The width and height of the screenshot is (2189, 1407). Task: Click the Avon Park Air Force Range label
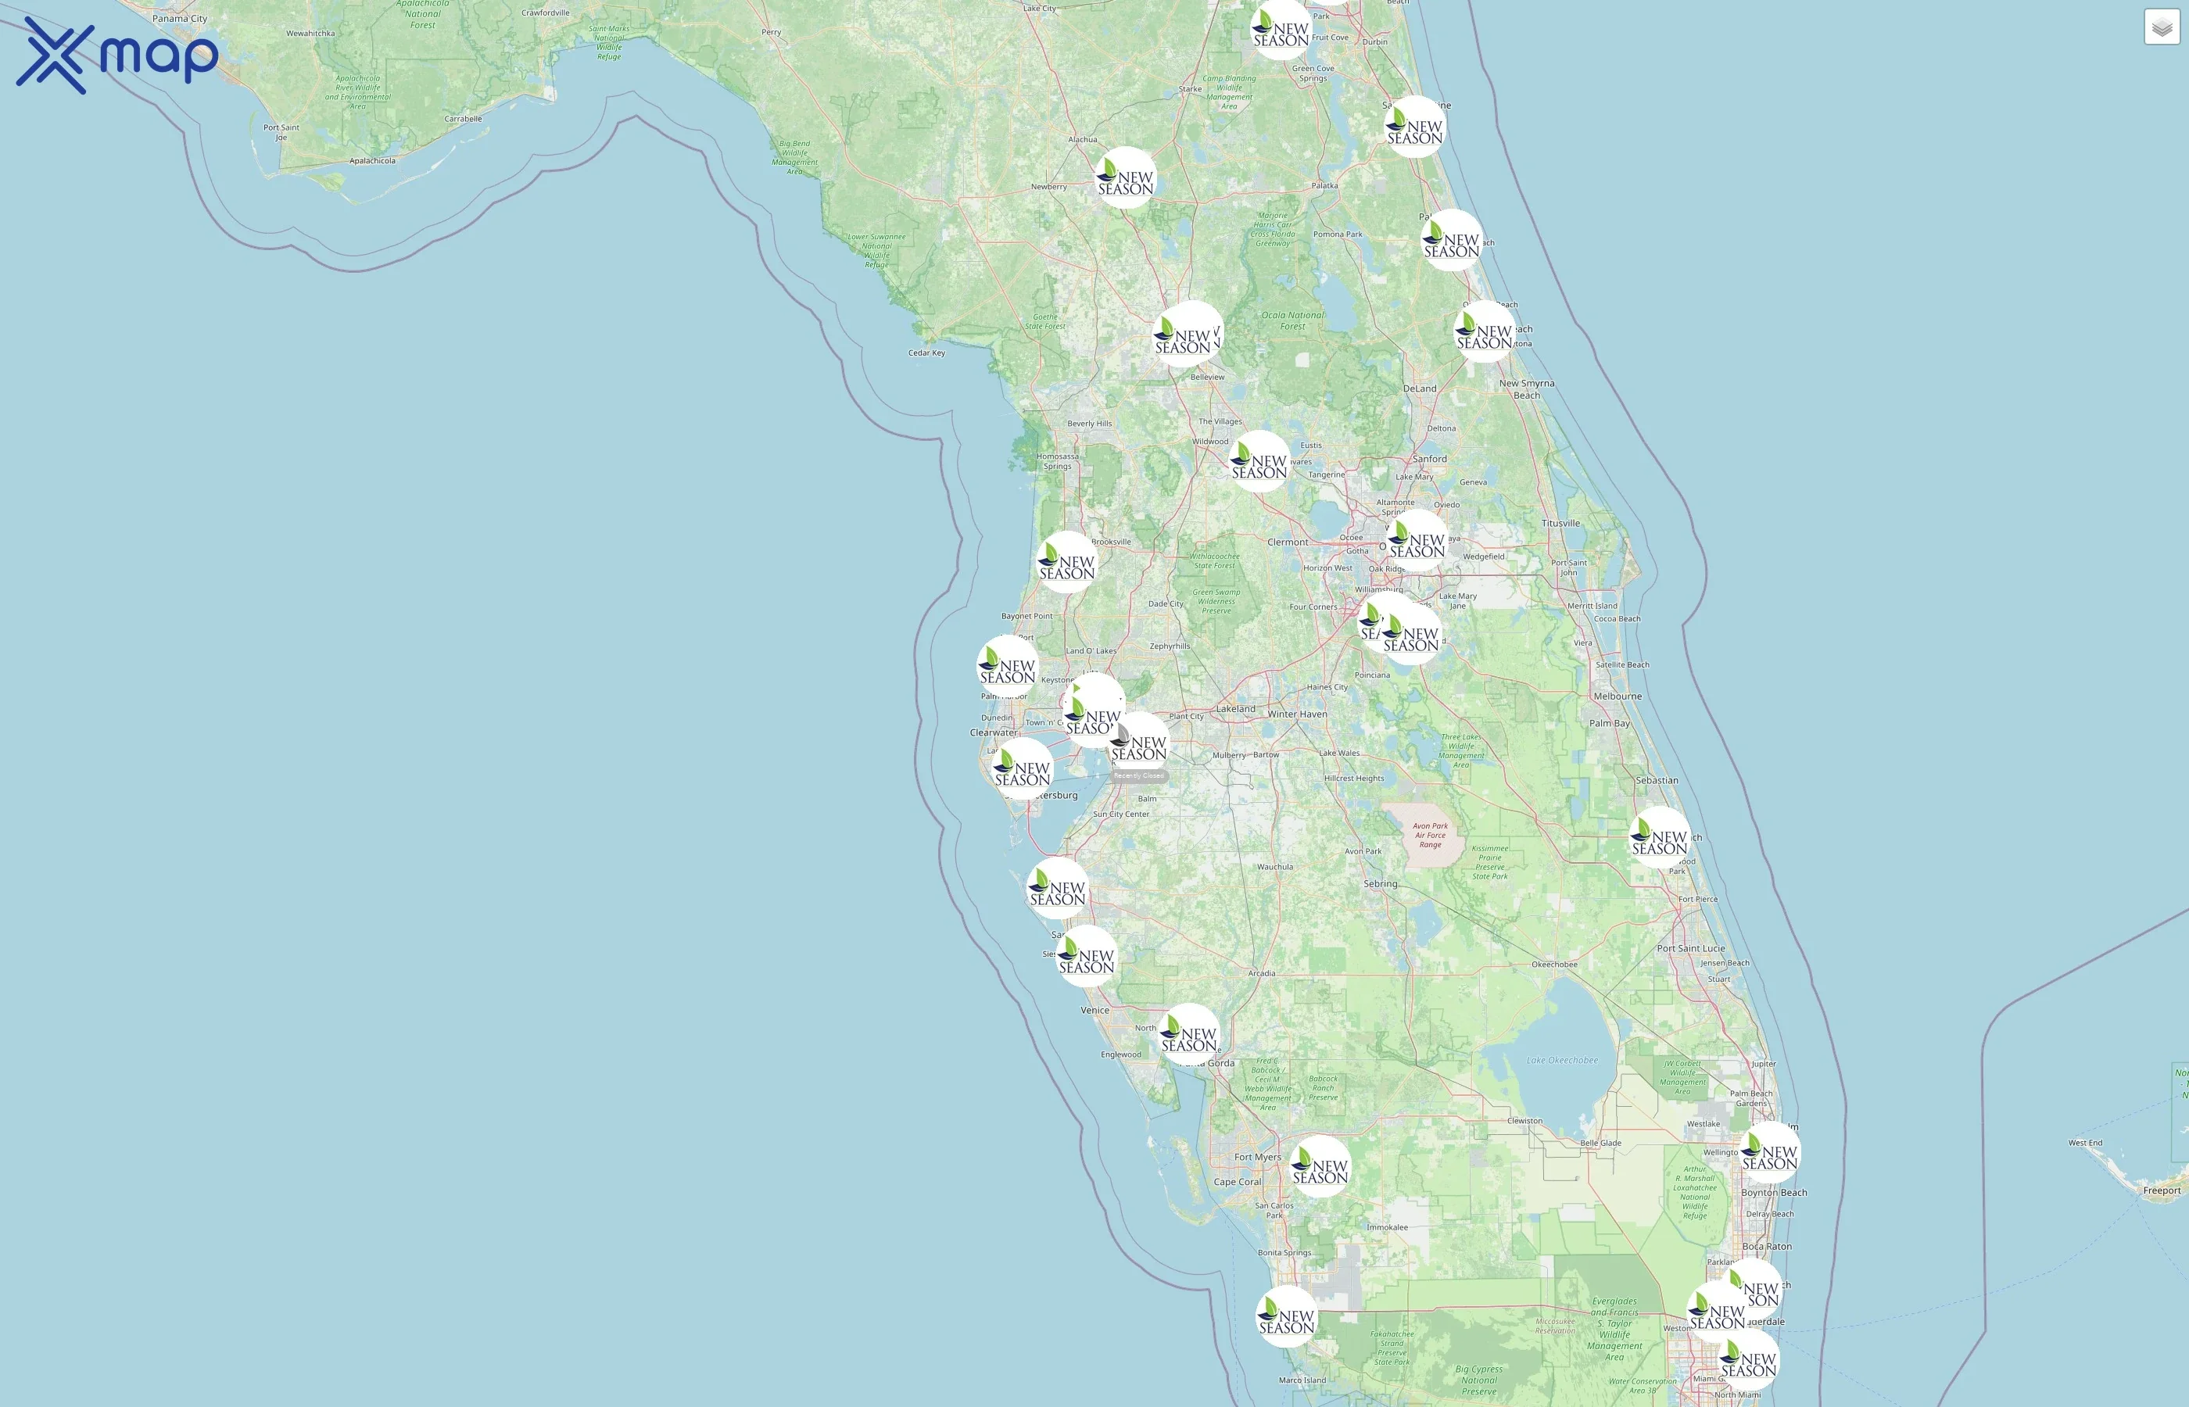click(1431, 835)
